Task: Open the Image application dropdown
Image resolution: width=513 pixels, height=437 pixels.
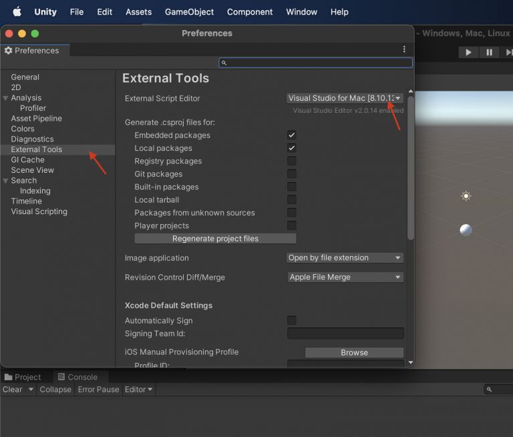Action: (x=345, y=258)
